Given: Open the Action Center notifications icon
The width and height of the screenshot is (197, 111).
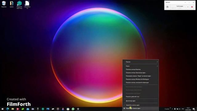Looking at the screenshot, I should tap(194, 109).
